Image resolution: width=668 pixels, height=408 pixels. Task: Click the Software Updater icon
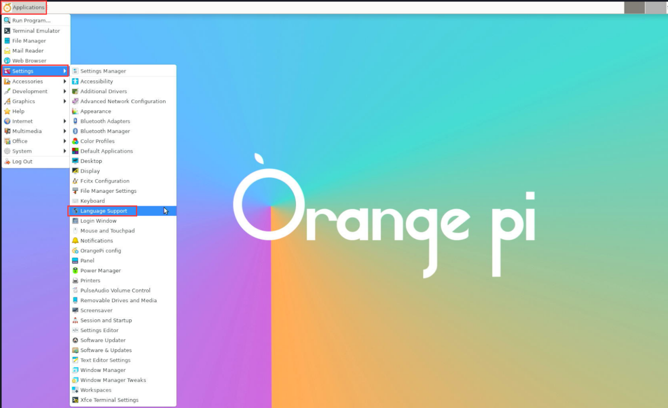point(75,340)
